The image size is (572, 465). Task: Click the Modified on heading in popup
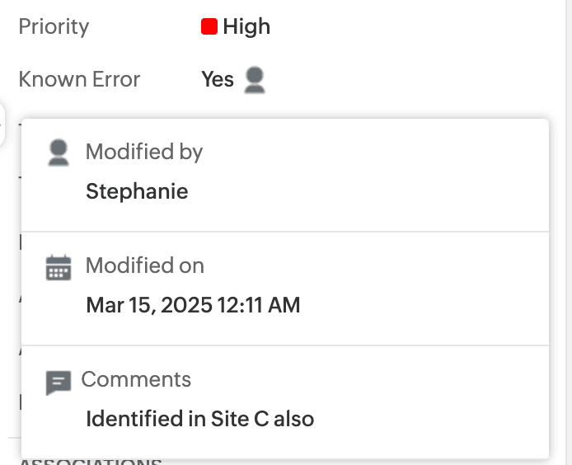pyautogui.click(x=145, y=265)
